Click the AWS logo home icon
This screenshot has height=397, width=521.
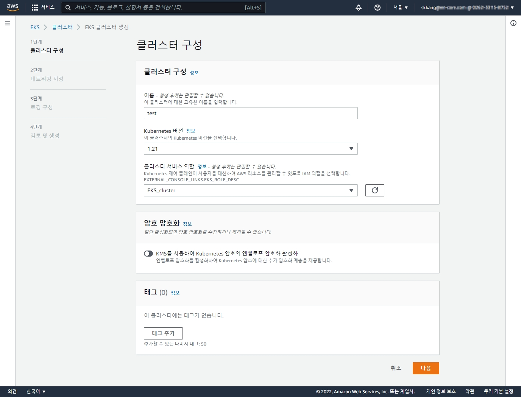point(12,8)
